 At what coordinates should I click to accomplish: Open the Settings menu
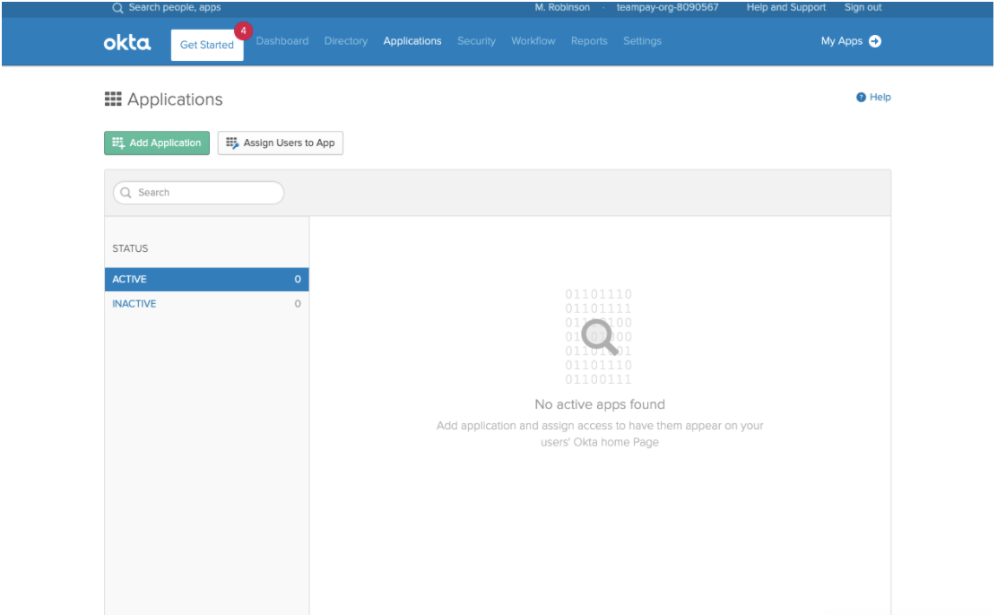pyautogui.click(x=642, y=41)
